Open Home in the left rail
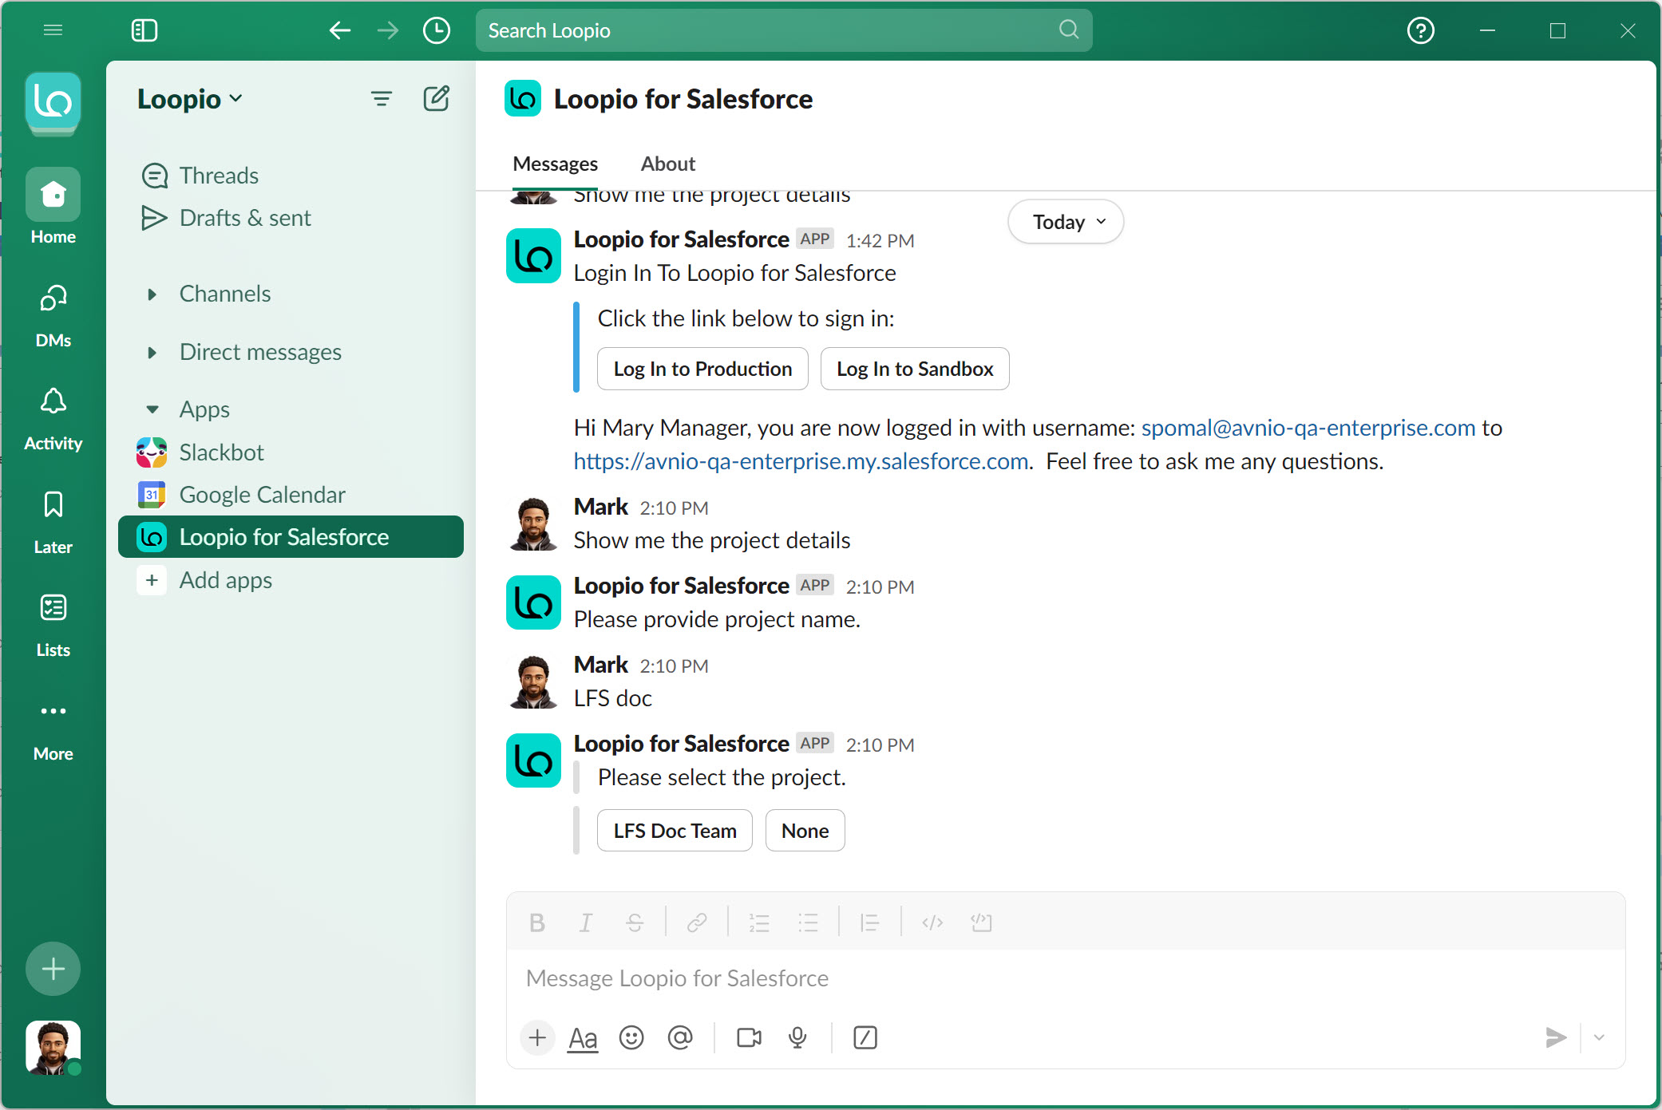 (x=53, y=207)
